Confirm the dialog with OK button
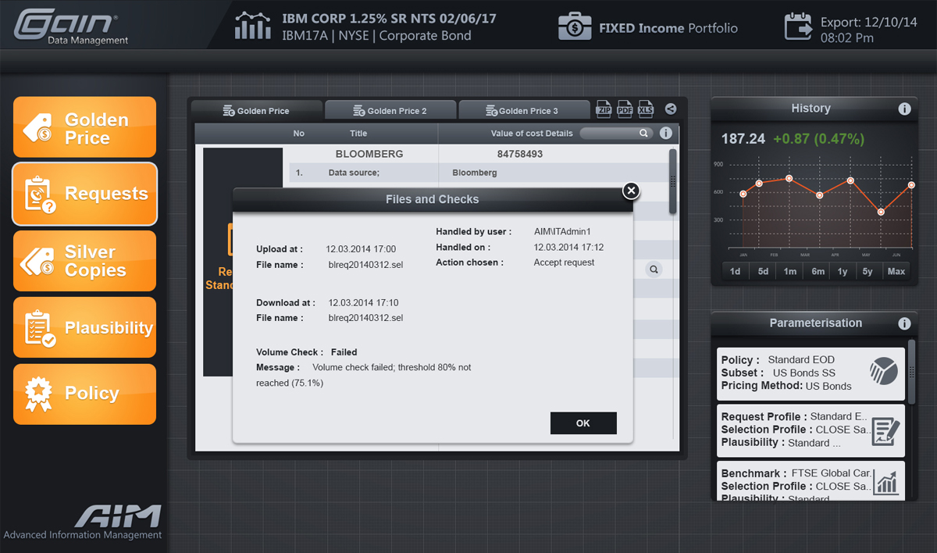937x553 pixels. point(583,423)
